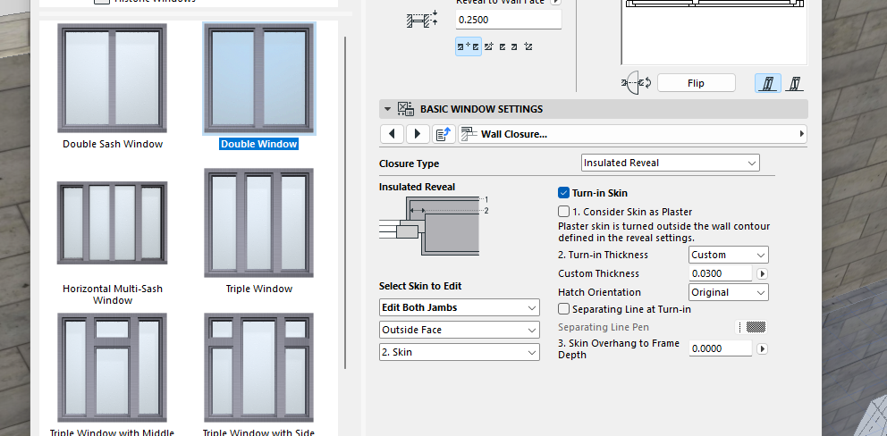
Task: Select Double Sash Window thumbnail
Action: (x=112, y=78)
